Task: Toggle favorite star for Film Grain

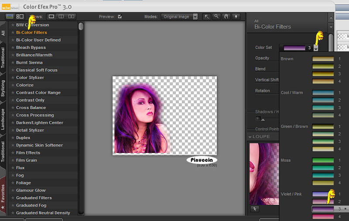Action: tap(13, 160)
